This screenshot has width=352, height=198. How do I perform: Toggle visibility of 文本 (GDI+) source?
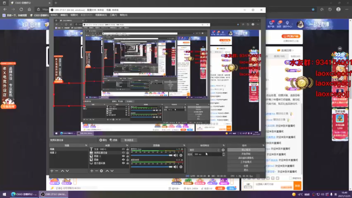[123, 149]
